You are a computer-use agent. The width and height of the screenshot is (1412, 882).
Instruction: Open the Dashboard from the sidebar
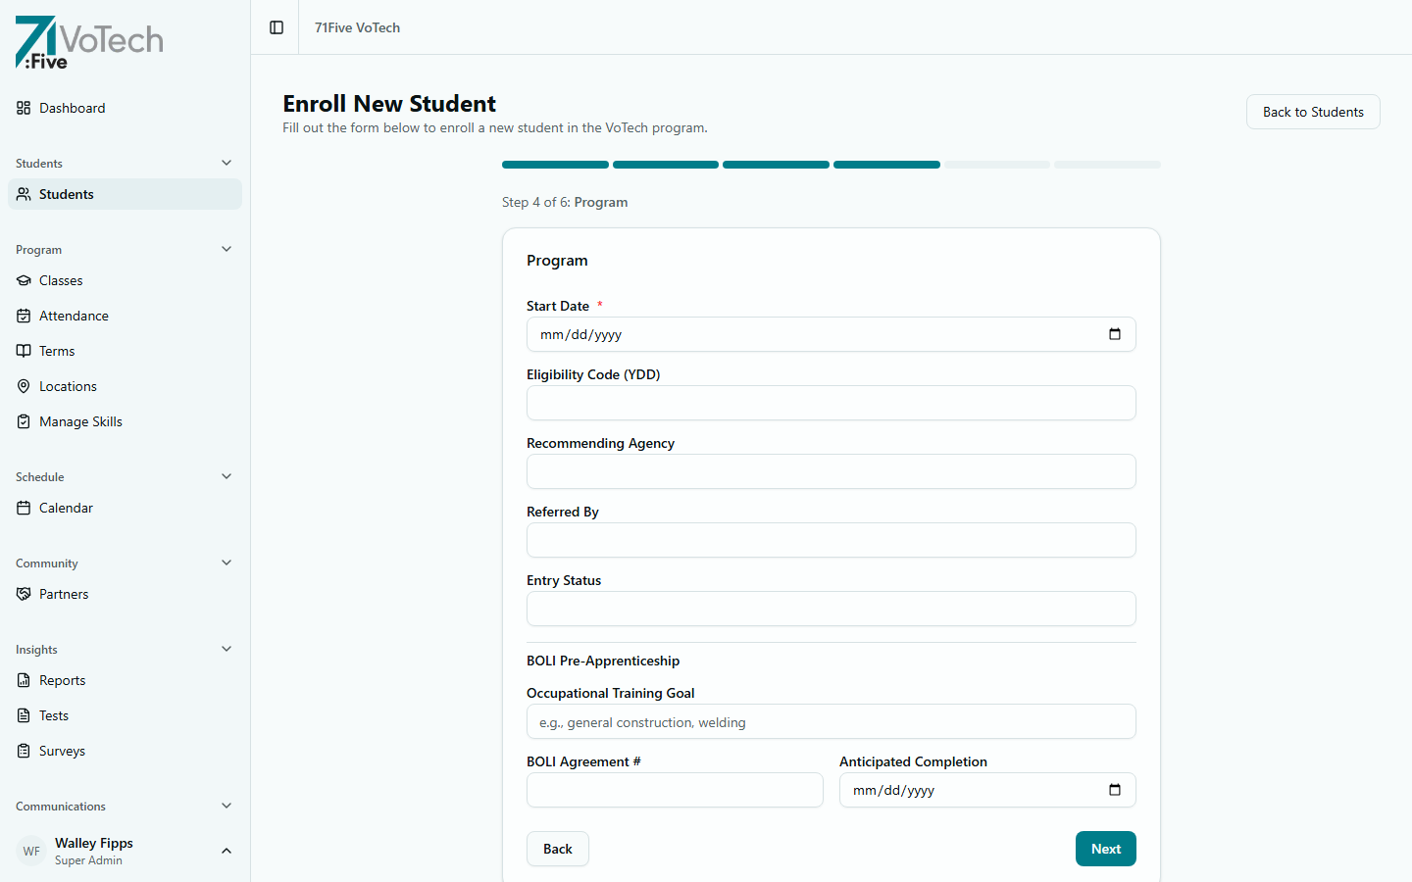[x=72, y=108]
